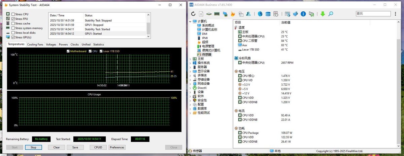Screen dimensions: 404x156
Task: Click the blue info icon in toolbar
Action: click(303, 14)
